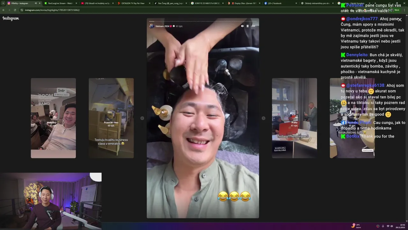Open the tab search dropdown arrow
This screenshot has width=408, height=230.
tap(3, 3)
